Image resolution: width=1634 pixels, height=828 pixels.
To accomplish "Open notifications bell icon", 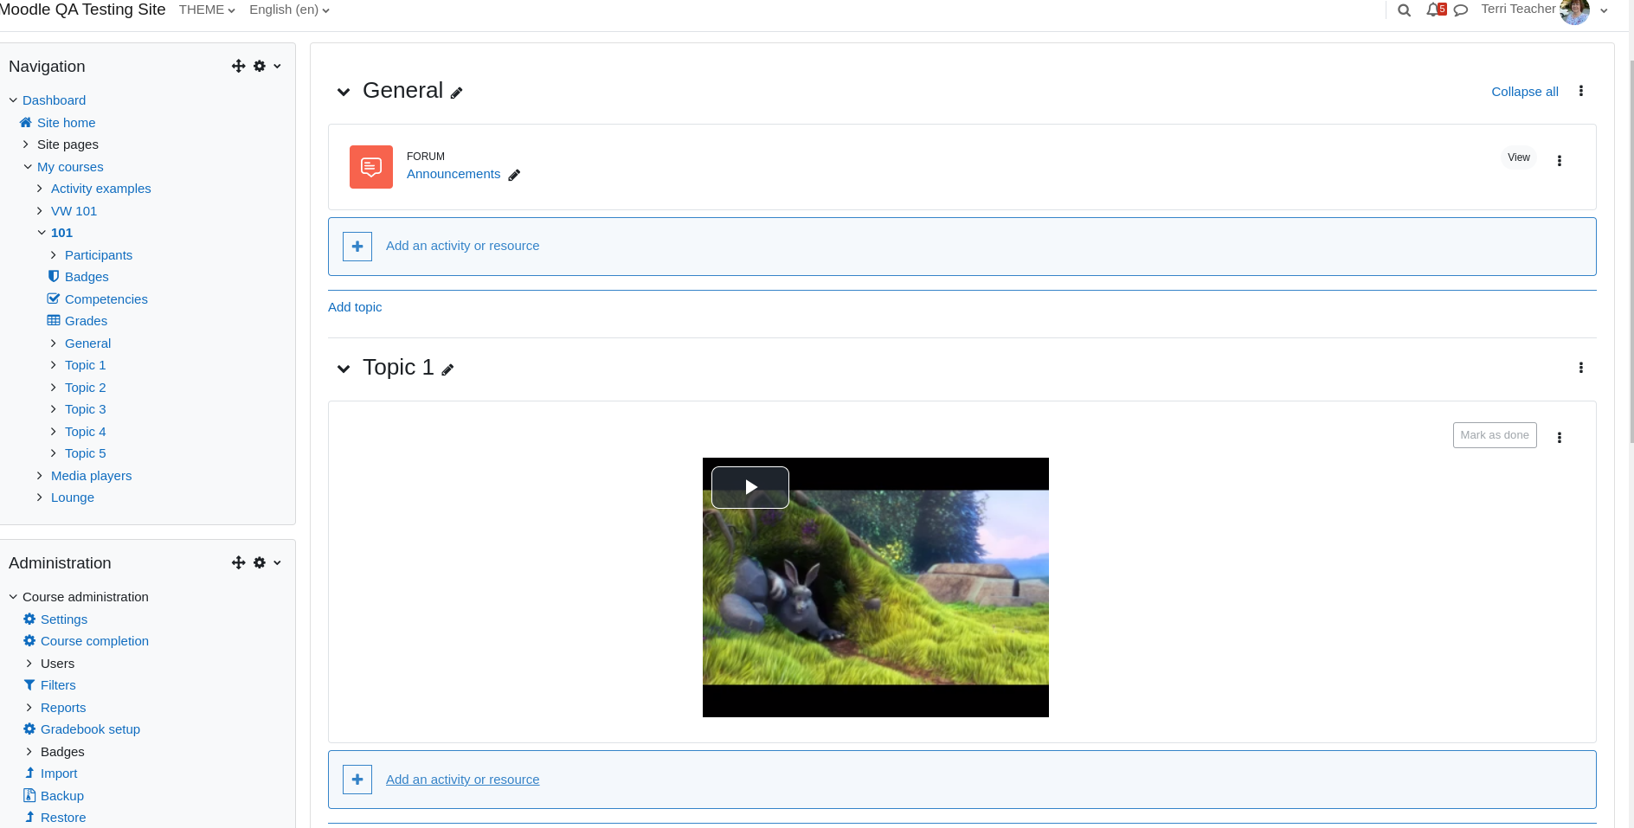I will tap(1434, 10).
